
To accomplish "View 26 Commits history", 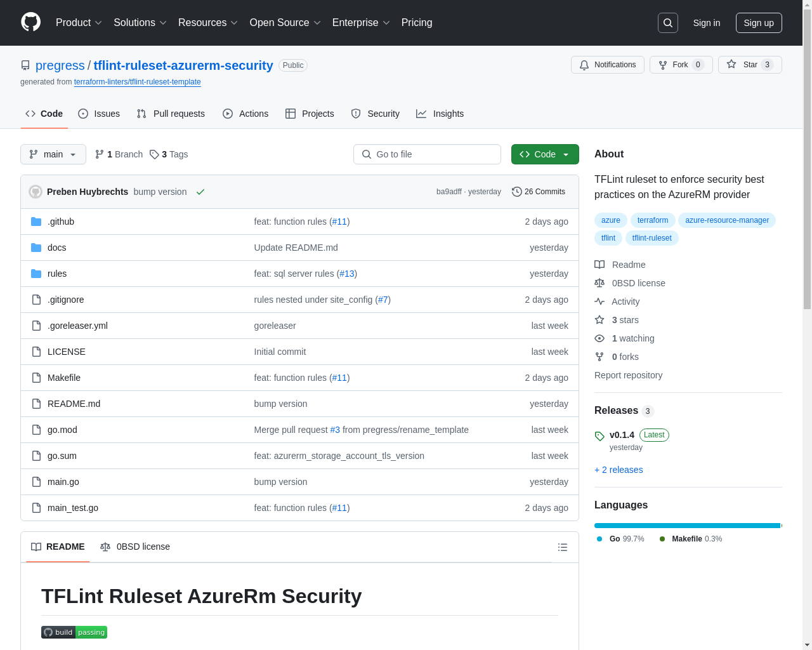I will pos(539,192).
